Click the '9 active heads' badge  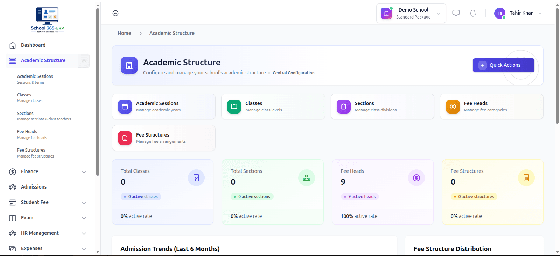360,197
